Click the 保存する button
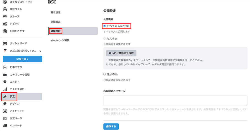 [x=111, y=127]
